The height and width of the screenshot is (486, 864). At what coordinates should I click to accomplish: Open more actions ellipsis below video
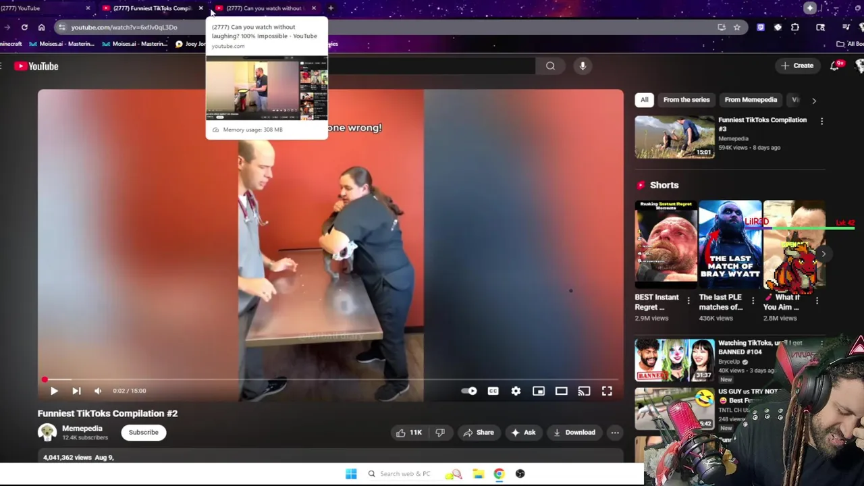tap(615, 433)
